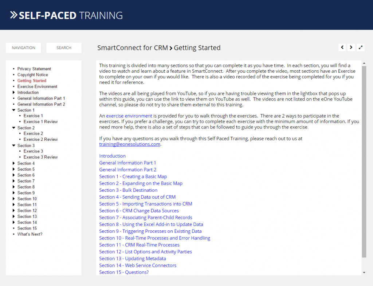Open Section 2 - Expanding on the Basic Map

click(x=141, y=183)
